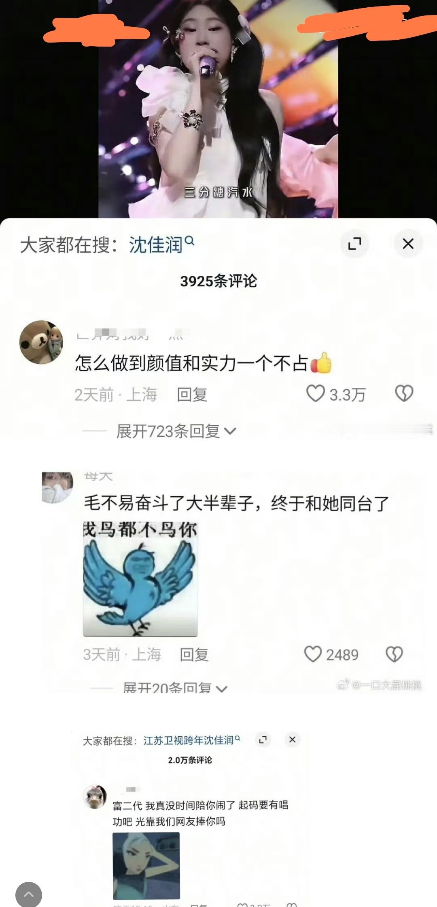
Task: Like the 颜值和实力一个不占 comment
Action: (316, 394)
